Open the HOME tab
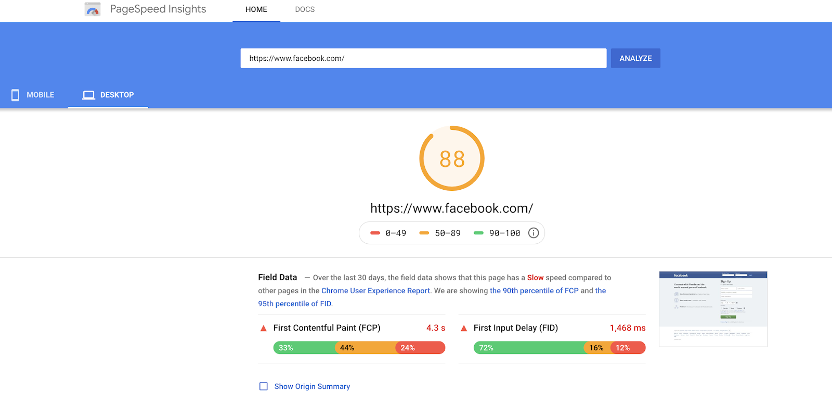Screen dimensions: 832x420 256,9
